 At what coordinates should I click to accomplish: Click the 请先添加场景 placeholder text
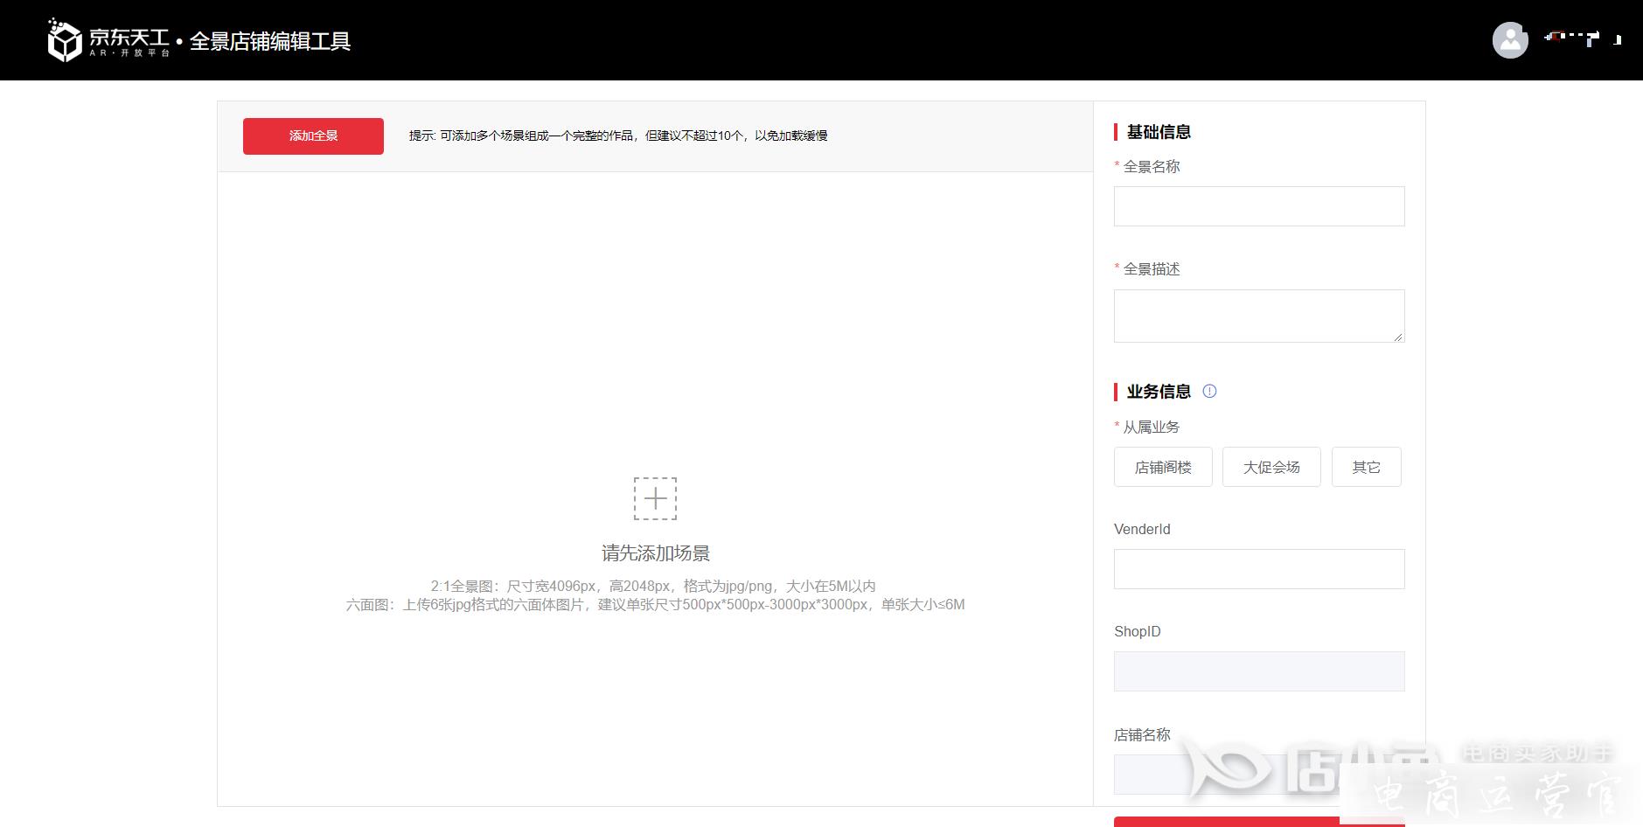click(x=656, y=552)
